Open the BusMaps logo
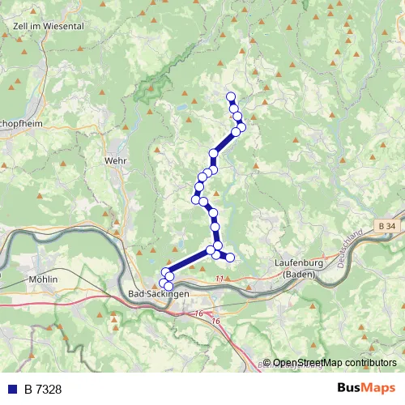Image resolution: width=405 pixels, height=405 pixels. pos(366,388)
